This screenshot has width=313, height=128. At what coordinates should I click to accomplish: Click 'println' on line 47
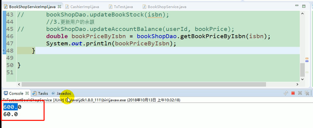pyautogui.click(x=99, y=43)
